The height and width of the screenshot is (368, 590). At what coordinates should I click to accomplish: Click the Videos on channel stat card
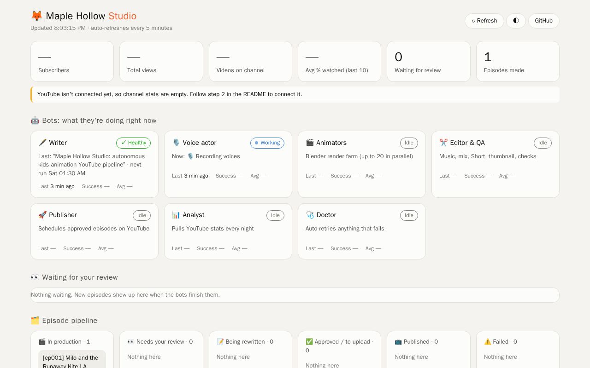250,62
